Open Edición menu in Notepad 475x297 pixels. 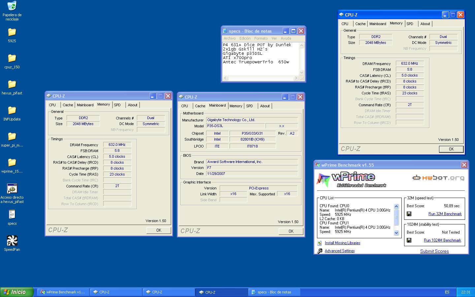[245, 38]
